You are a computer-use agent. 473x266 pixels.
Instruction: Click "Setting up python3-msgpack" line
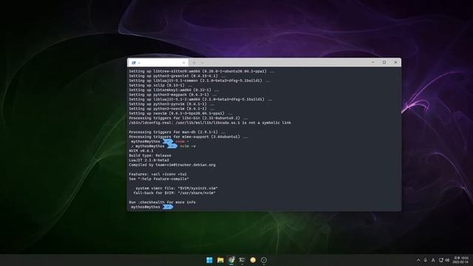172,95
